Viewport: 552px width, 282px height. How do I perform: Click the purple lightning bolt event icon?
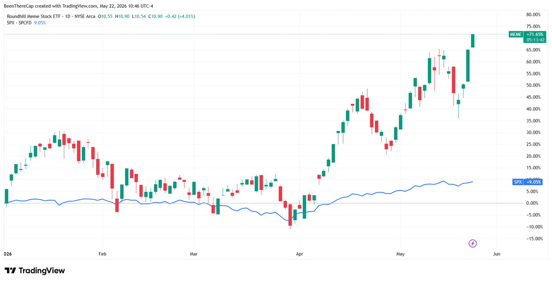[x=472, y=243]
